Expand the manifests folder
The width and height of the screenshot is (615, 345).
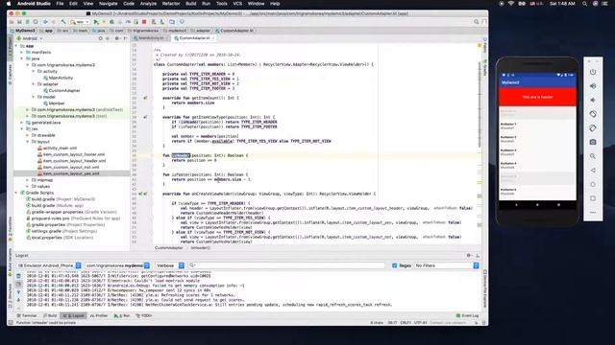click(x=22, y=52)
